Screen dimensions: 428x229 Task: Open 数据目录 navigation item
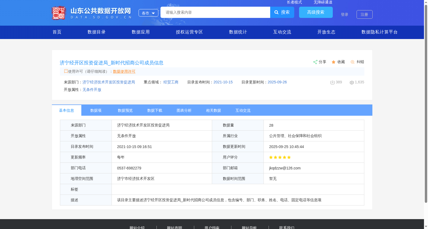coord(97,32)
